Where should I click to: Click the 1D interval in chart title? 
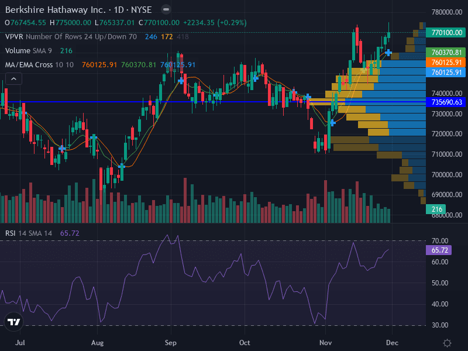119,10
